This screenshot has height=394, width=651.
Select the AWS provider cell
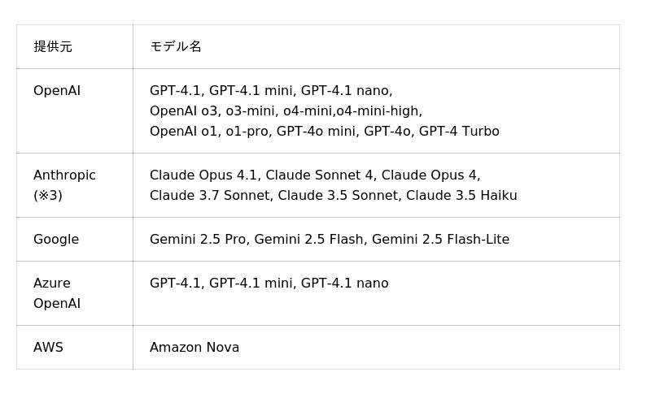click(x=48, y=348)
